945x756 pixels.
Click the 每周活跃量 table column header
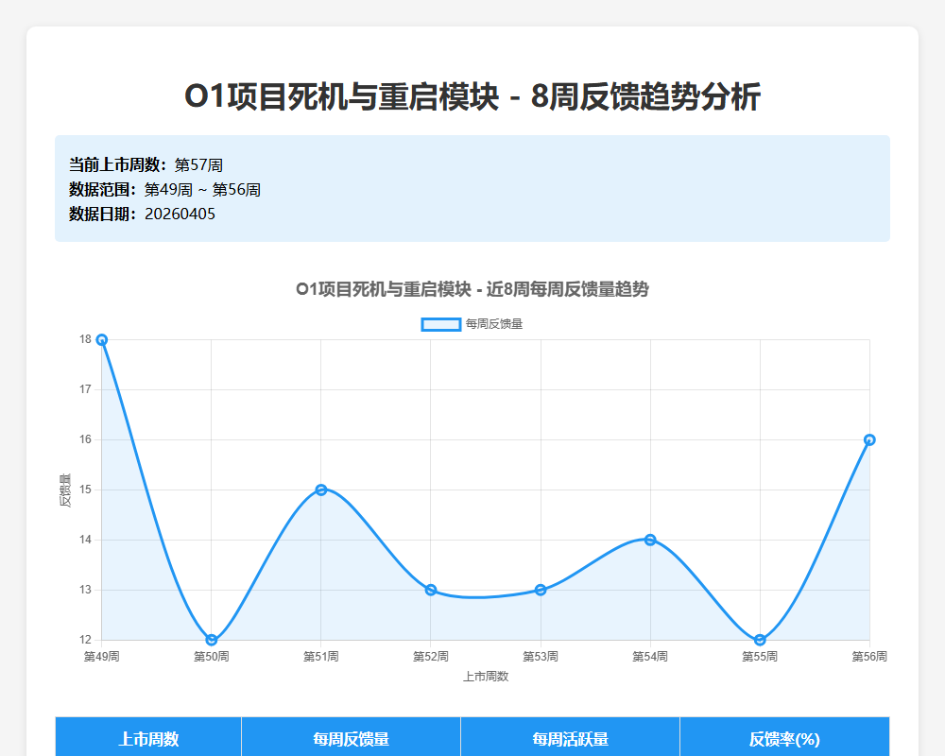click(570, 738)
